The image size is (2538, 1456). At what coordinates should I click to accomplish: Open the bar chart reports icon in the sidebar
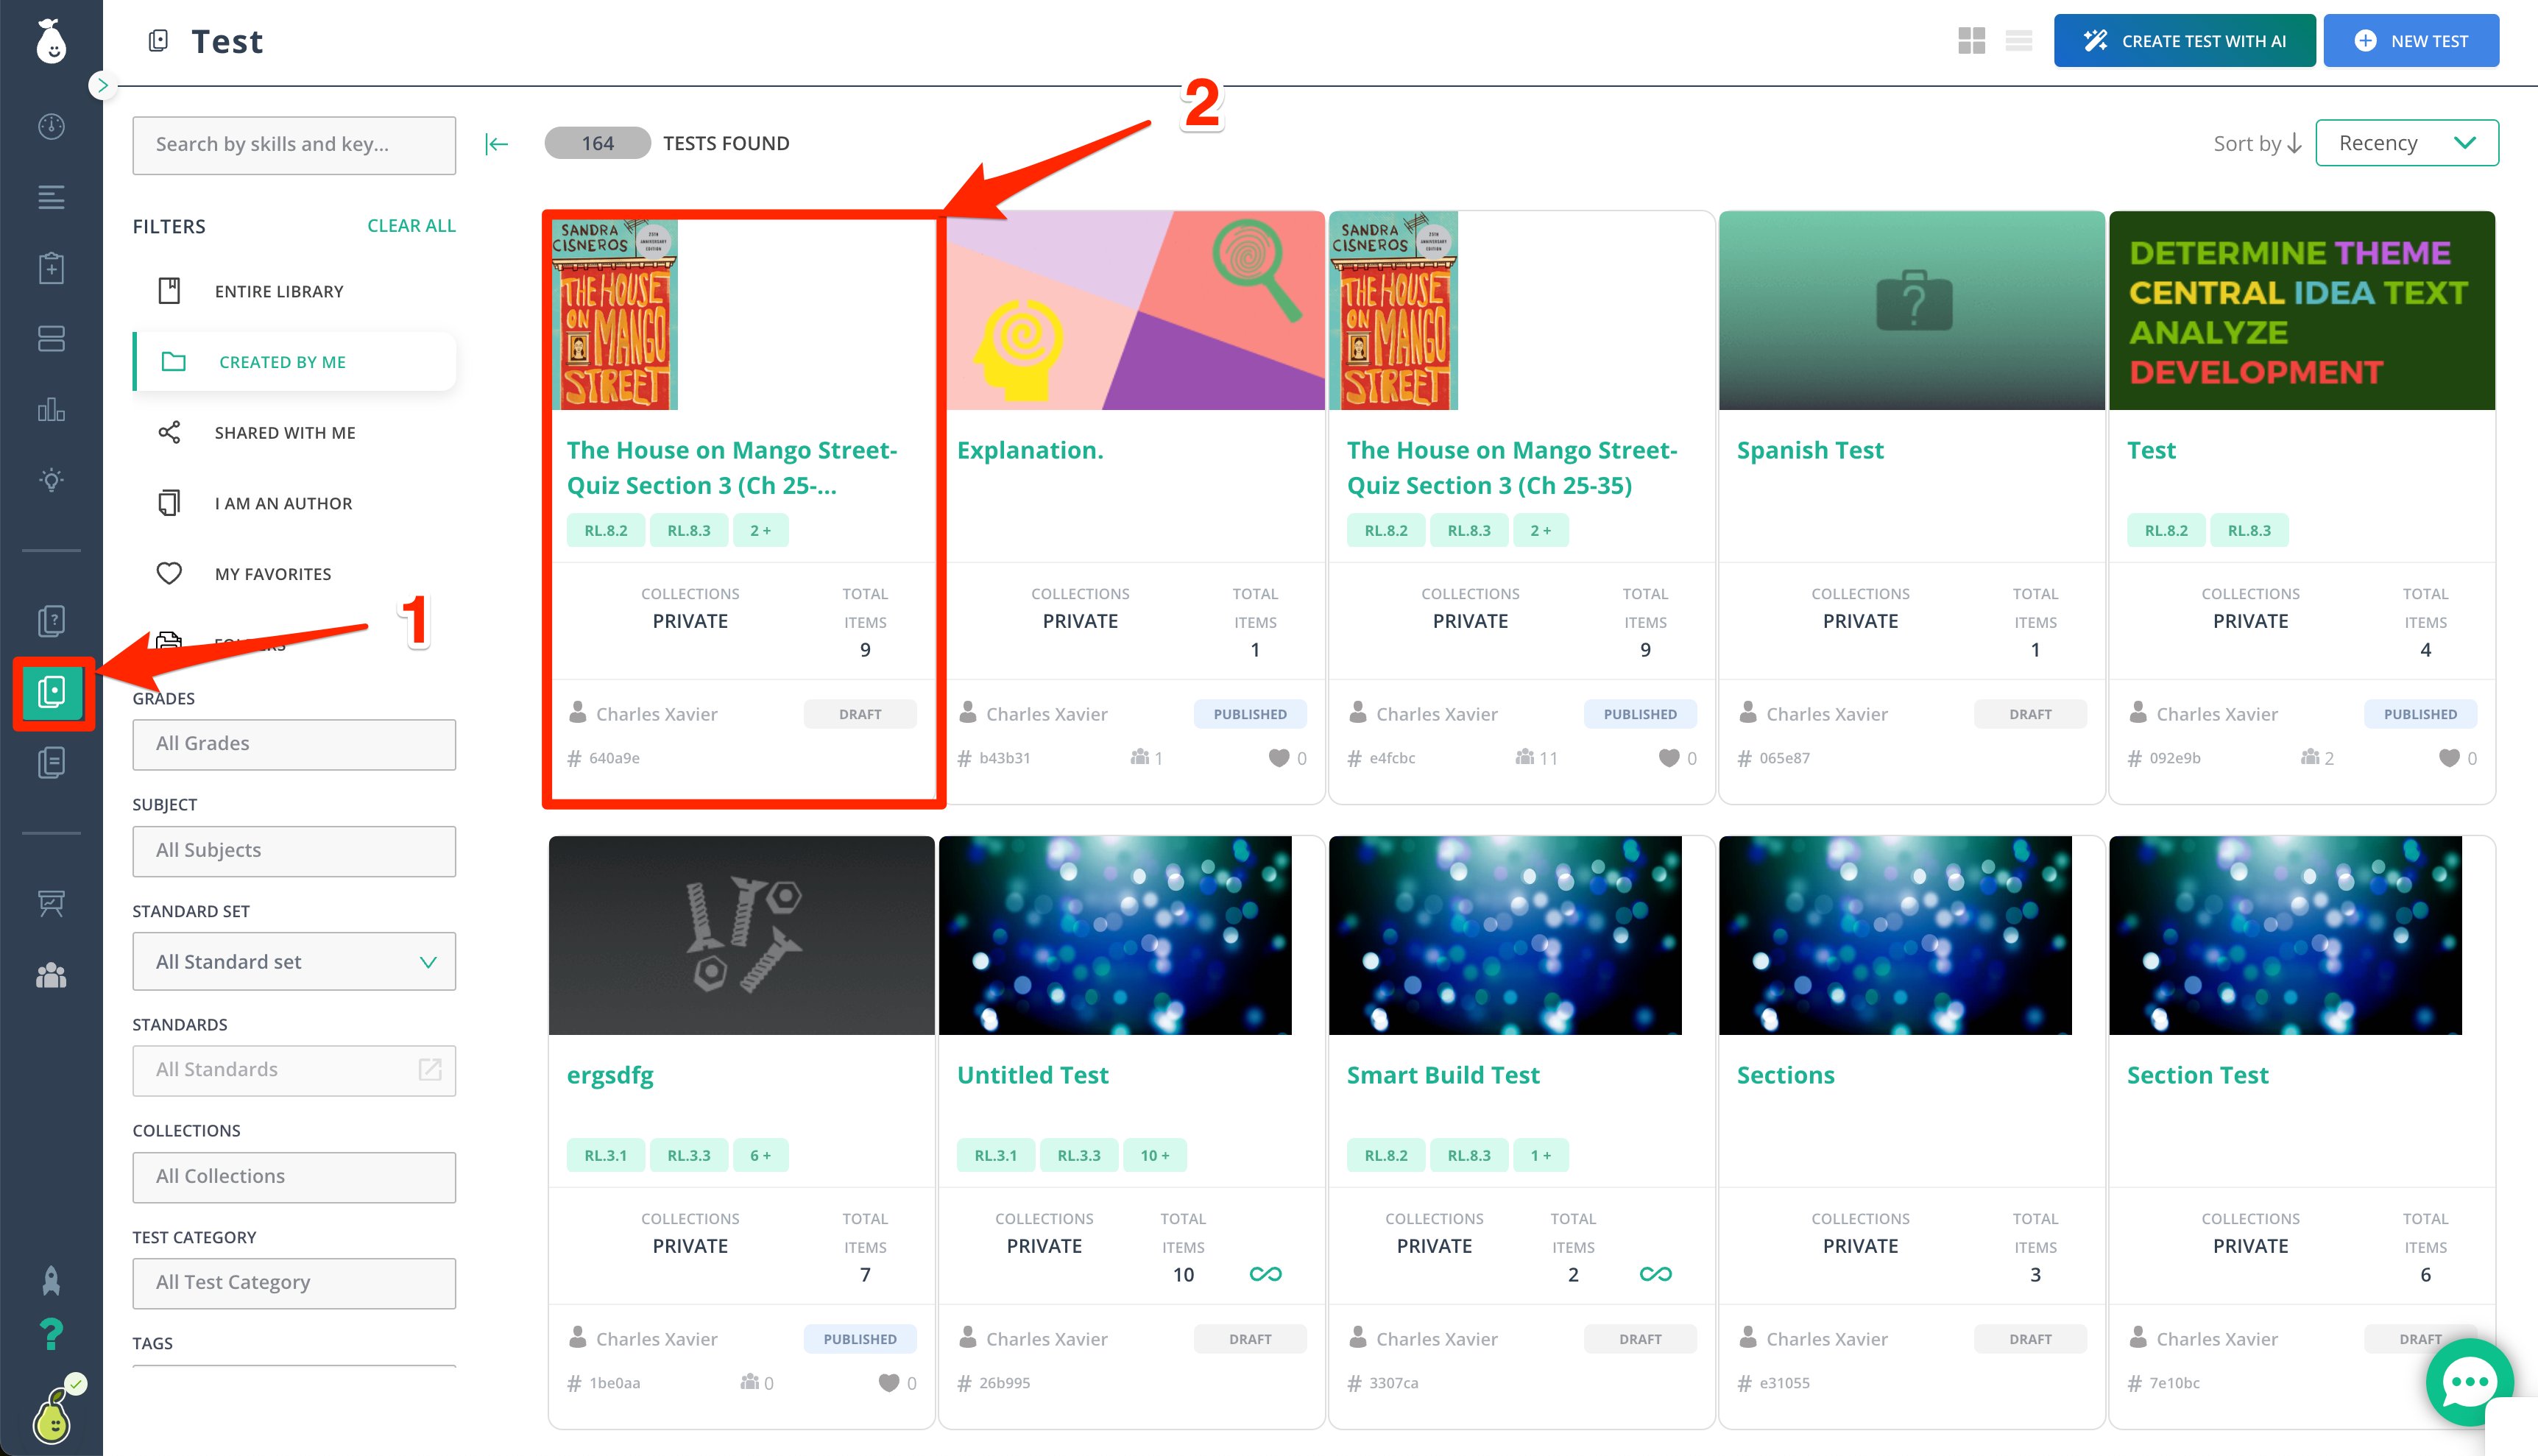coord(51,410)
